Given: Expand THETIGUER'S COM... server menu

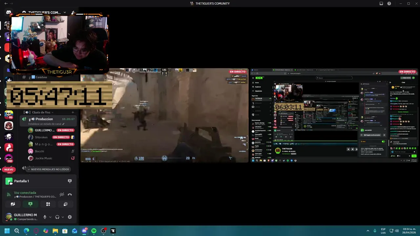Looking at the screenshot, I should [x=44, y=12].
